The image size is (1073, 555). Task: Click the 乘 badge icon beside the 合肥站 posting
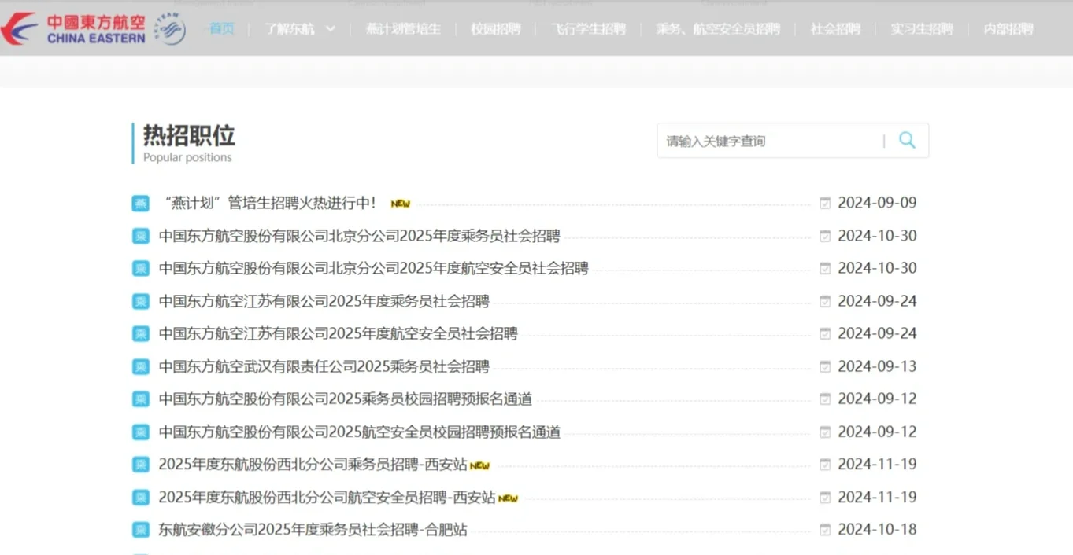[140, 529]
